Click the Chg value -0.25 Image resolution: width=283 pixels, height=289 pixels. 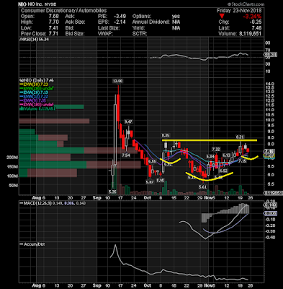(256, 22)
